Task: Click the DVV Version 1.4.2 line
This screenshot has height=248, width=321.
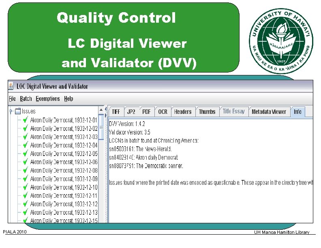Action: (x=127, y=124)
